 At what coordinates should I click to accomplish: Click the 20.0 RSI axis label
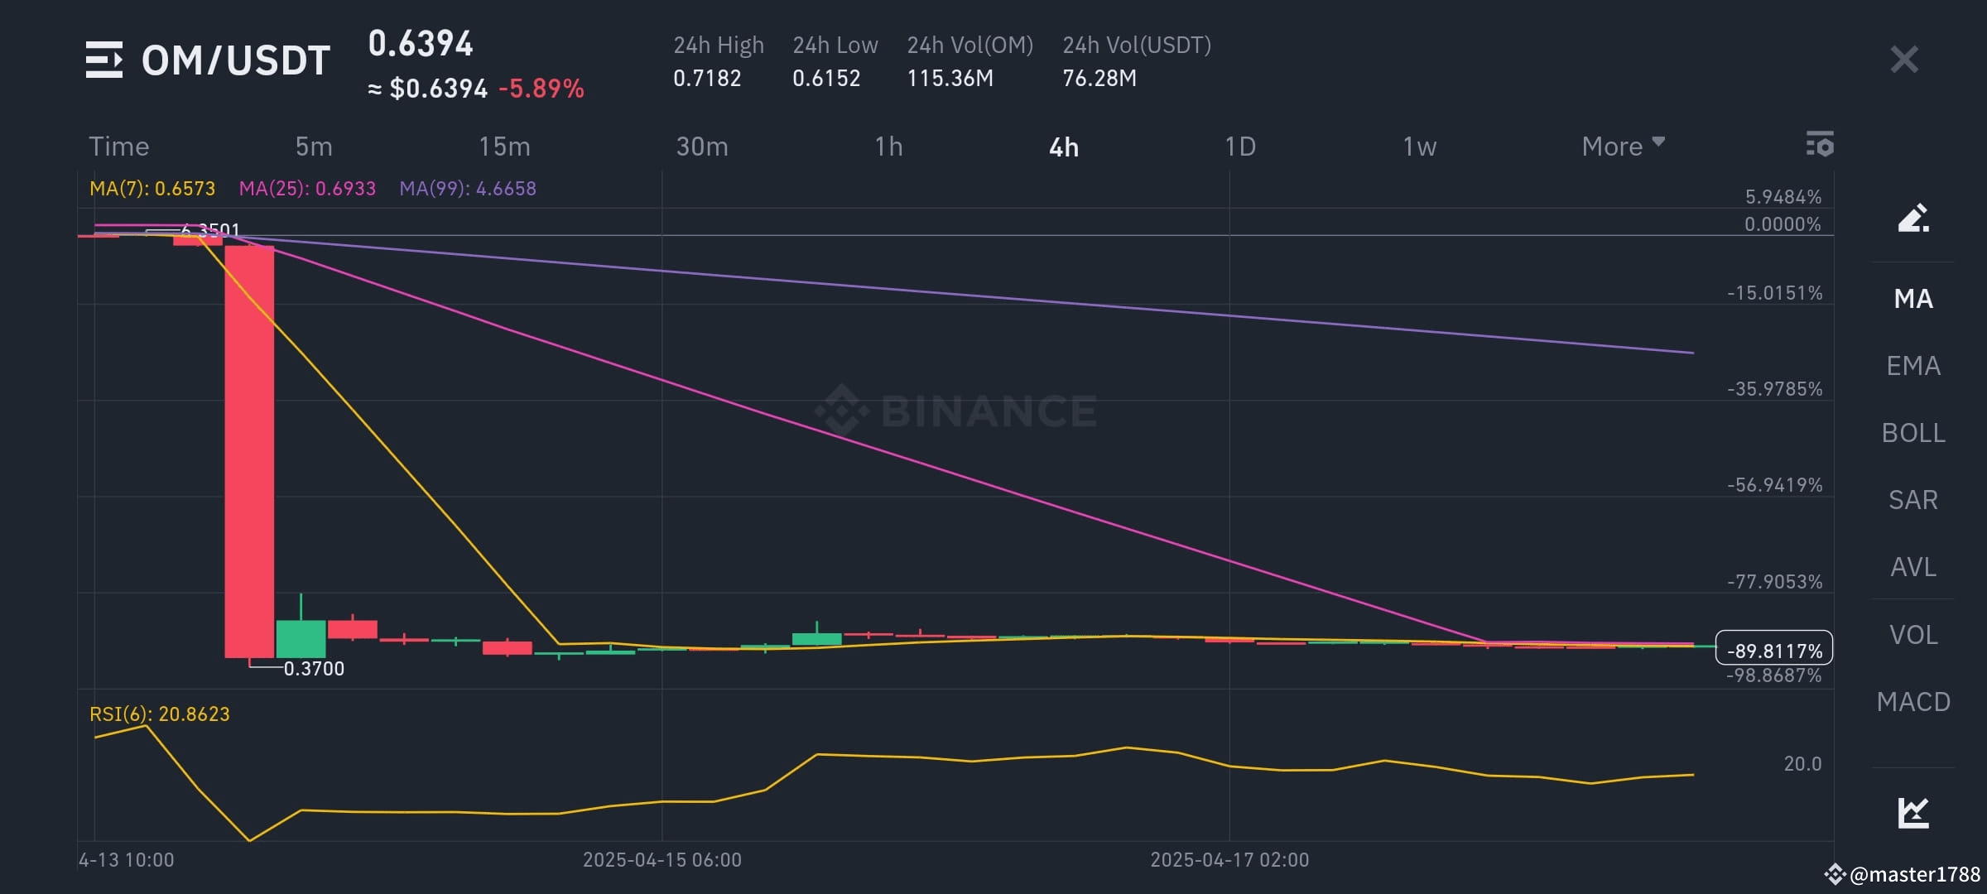click(x=1802, y=764)
